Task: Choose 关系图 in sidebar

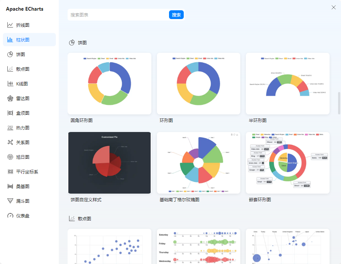Action: click(29, 142)
